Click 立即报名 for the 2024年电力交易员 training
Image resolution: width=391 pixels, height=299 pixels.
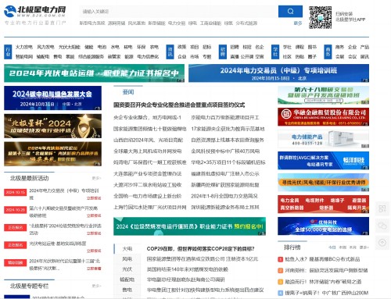94,198
